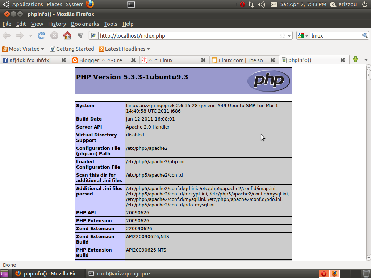Click the Firefox workspace thumbnail in bottom panel
The height and width of the screenshot is (278, 371).
coord(334,274)
